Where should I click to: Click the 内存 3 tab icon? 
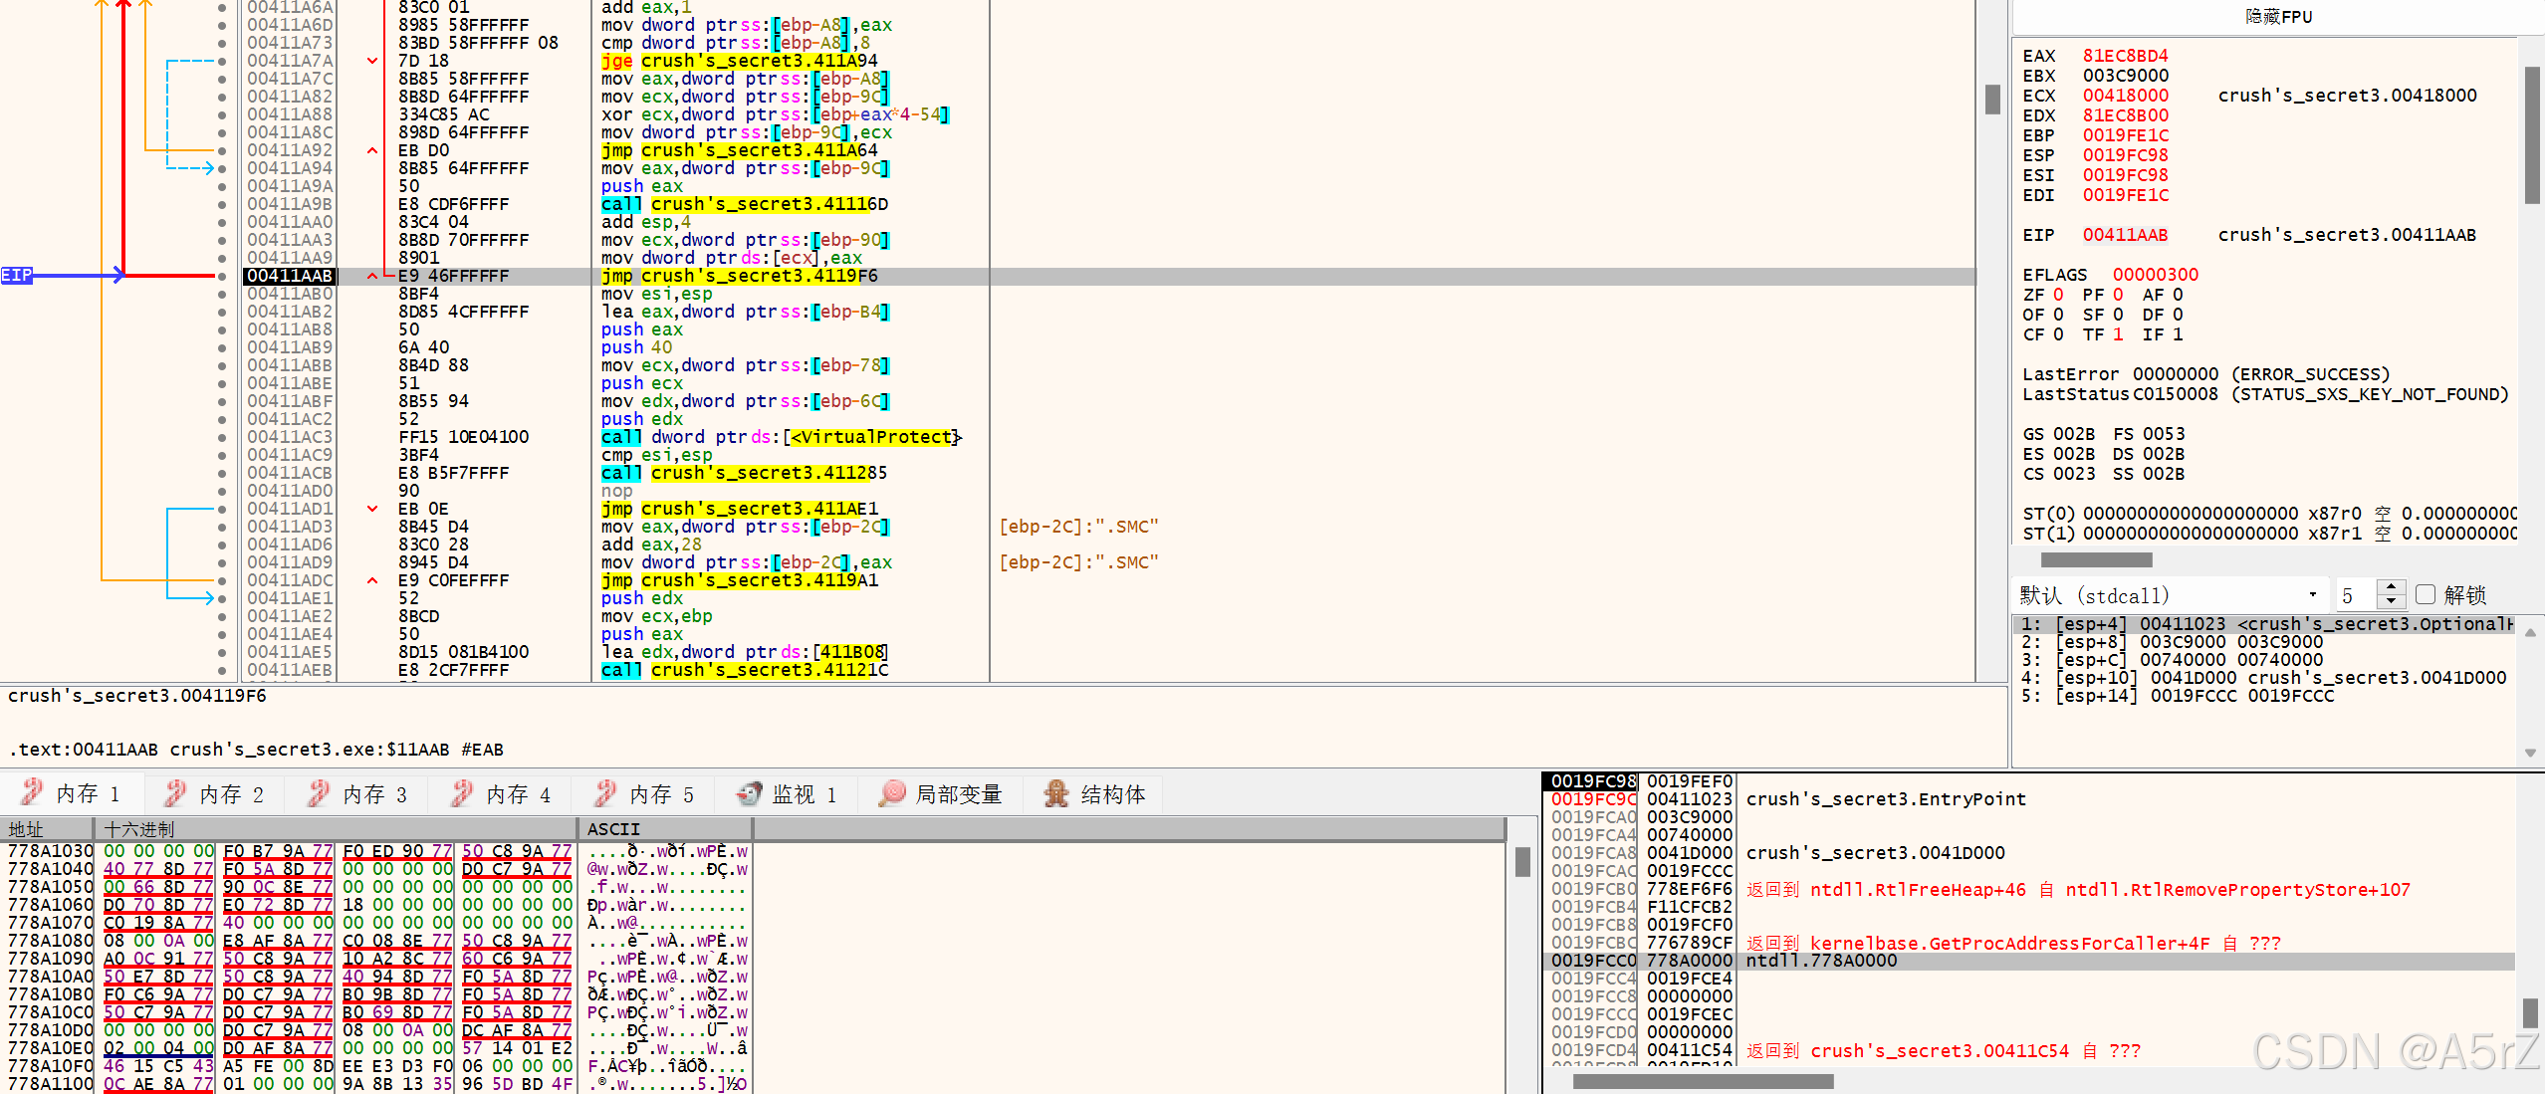click(x=319, y=792)
